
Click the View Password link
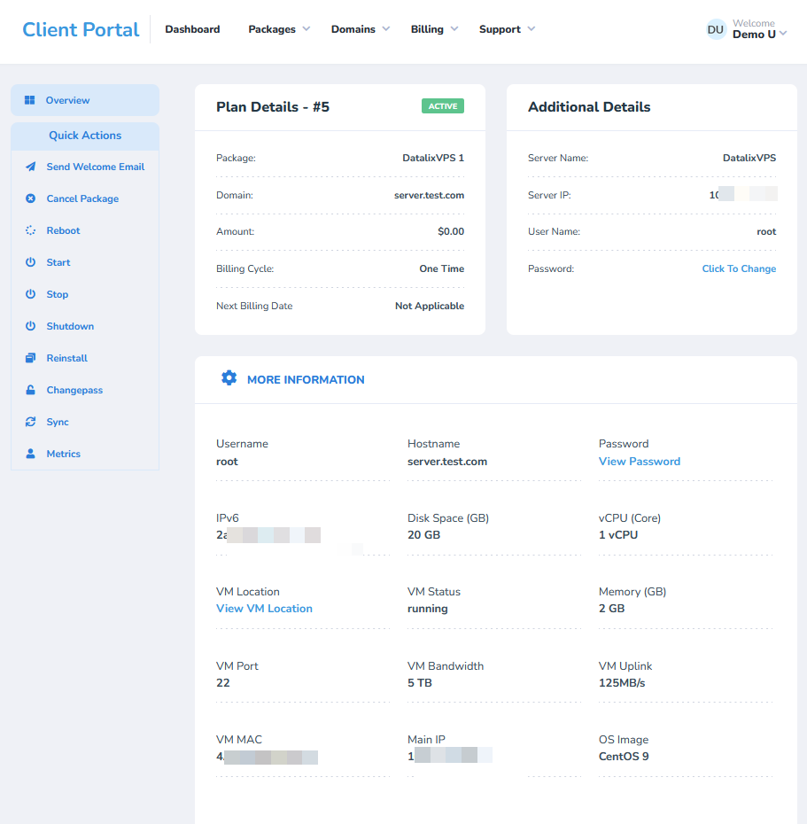click(640, 461)
